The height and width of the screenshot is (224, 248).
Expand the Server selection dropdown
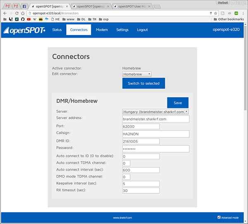[155, 111]
